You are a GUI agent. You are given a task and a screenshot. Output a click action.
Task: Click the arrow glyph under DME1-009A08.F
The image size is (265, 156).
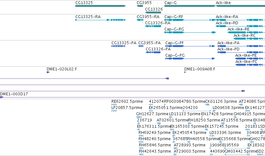[185, 72]
